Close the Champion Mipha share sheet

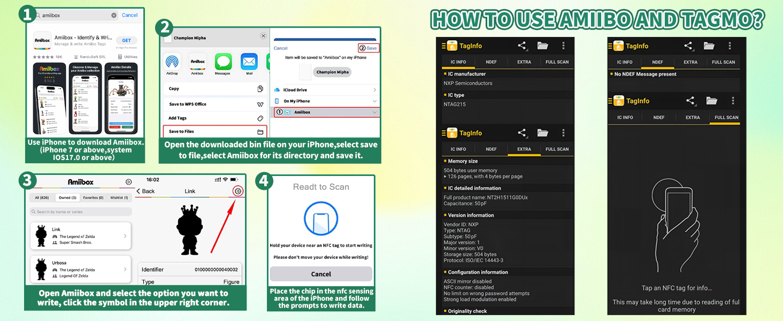[x=263, y=36]
